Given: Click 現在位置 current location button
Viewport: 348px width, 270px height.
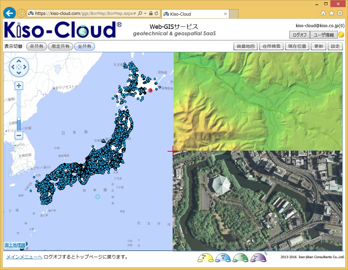Looking at the screenshot, I should pyautogui.click(x=297, y=46).
